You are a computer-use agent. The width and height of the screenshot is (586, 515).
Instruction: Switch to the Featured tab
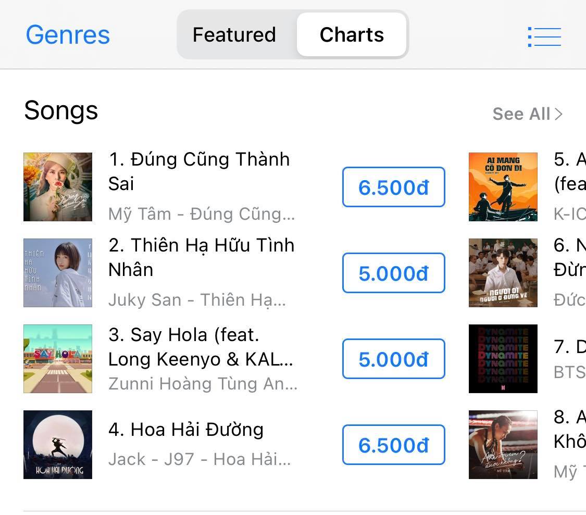coord(234,35)
